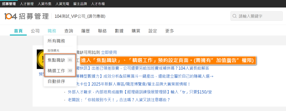
Task: Open the 設定 navigation tab
Action: pyautogui.click(x=153, y=31)
